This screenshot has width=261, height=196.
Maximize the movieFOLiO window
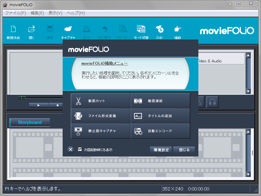coord(239,4)
